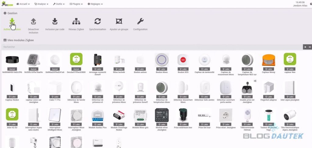Image resolution: width=312 pixels, height=148 pixels.
Task: Open the Configuration wrench icon
Action: pos(140,22)
